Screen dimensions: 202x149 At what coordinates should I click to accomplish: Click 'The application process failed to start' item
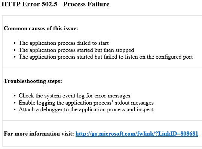pyautogui.click(x=64, y=43)
